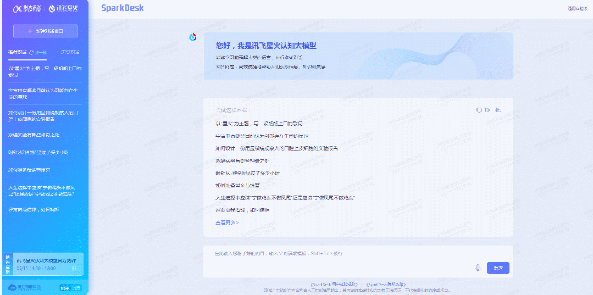Image resolution: width=593 pixels, height=295 pixels.
Task: Expand the list with 查看更多
Action: tap(227, 222)
